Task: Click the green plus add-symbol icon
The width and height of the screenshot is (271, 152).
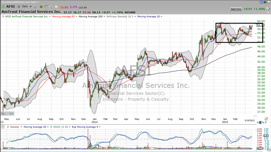Action: click(x=3, y=6)
